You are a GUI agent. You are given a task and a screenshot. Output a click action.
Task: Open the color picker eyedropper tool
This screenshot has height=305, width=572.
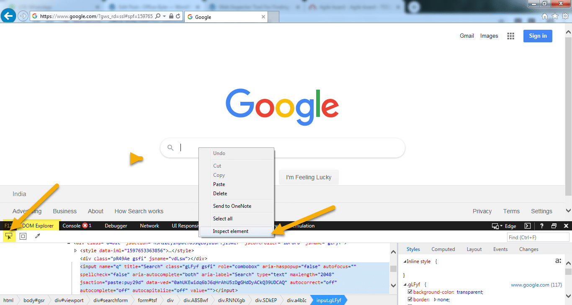click(37, 236)
